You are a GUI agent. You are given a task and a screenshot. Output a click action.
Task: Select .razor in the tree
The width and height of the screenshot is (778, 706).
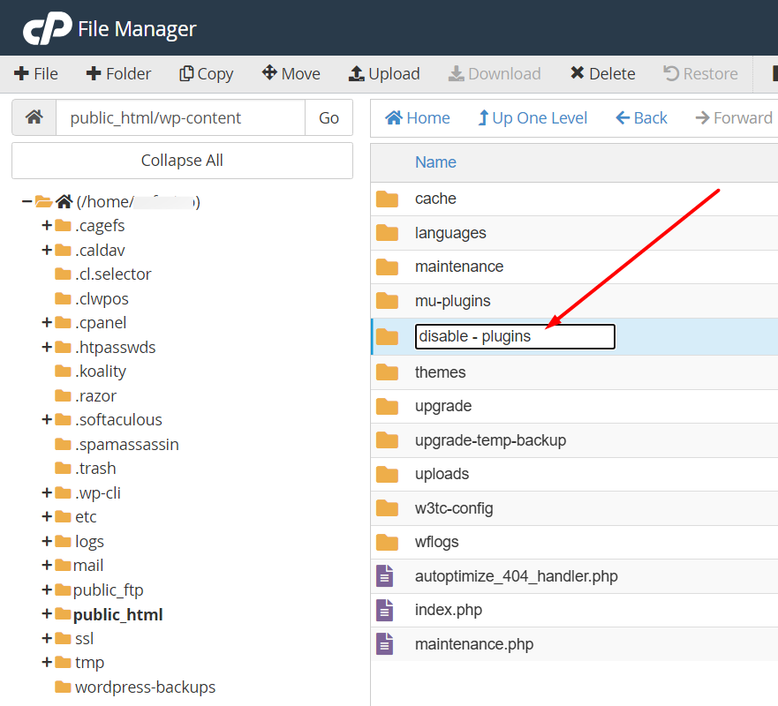pyautogui.click(x=95, y=395)
